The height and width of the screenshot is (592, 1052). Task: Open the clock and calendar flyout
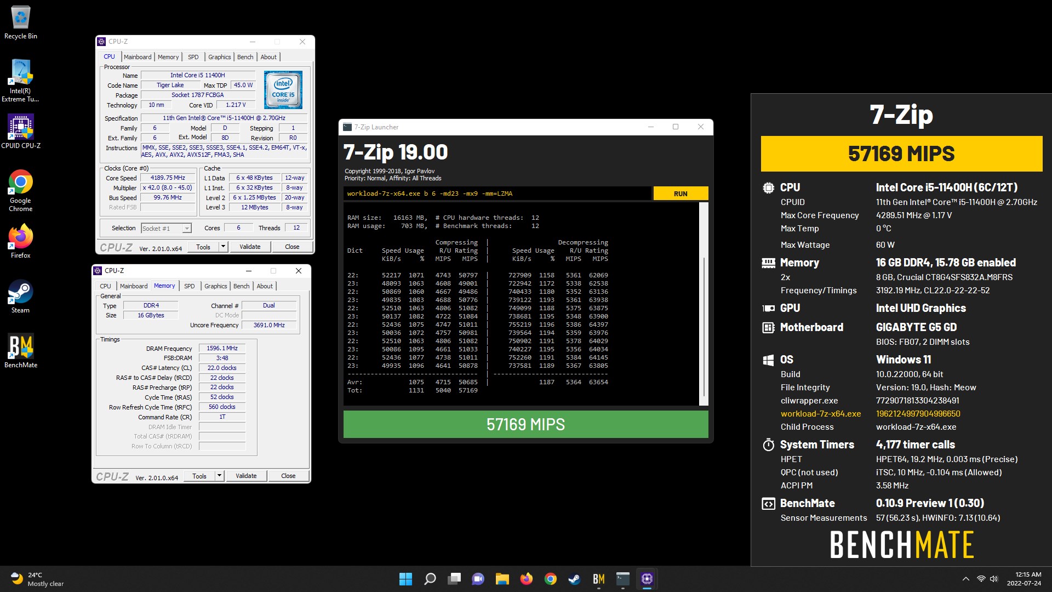coord(1024,579)
